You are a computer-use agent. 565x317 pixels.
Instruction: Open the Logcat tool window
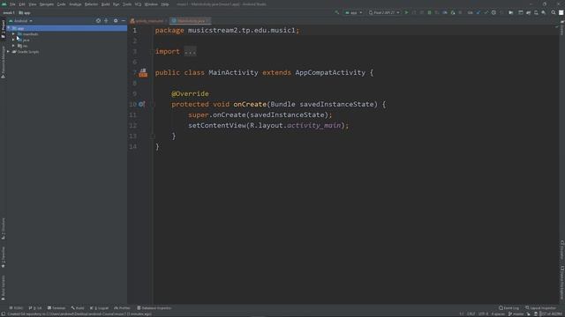100,308
